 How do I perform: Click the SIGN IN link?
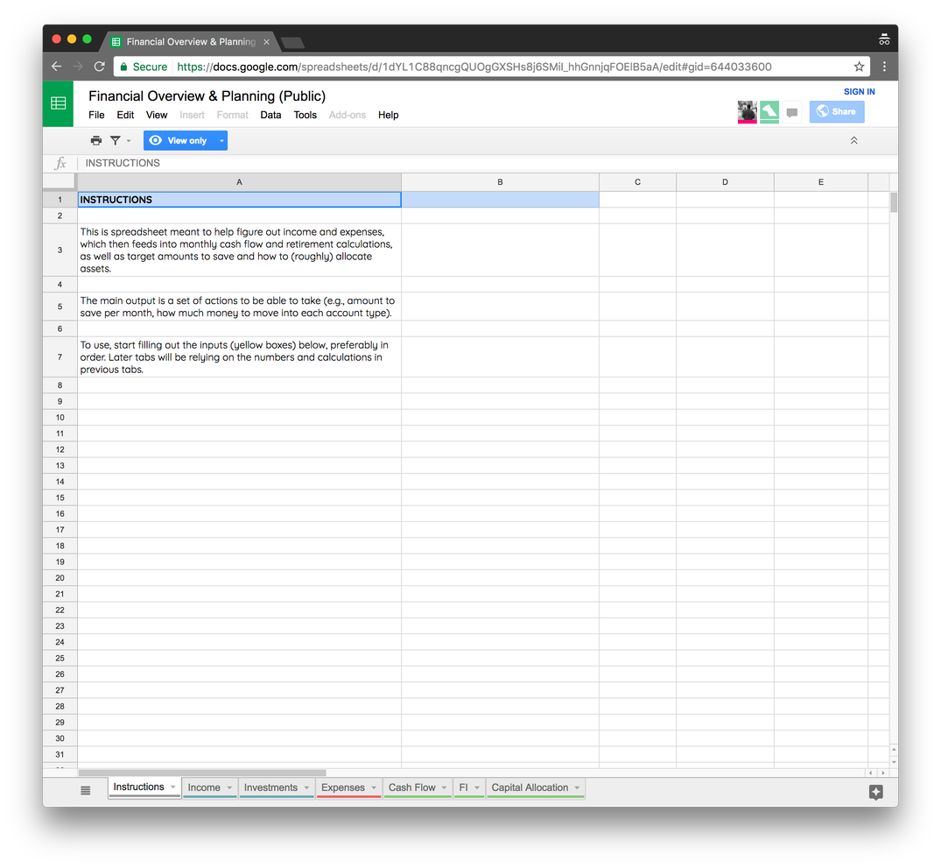click(859, 91)
